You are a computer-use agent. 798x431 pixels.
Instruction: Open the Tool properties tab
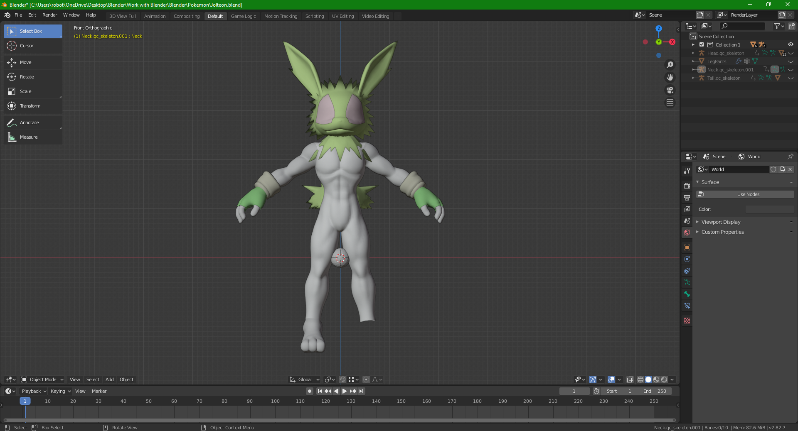point(687,171)
